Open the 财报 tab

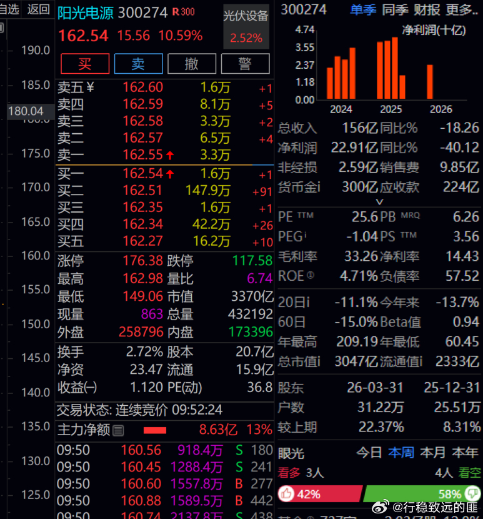[x=427, y=10]
